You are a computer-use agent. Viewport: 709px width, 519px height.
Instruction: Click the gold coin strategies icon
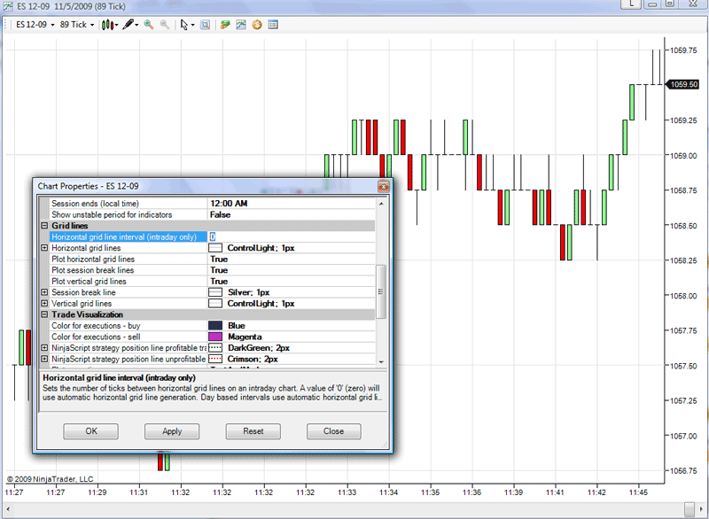pyautogui.click(x=257, y=25)
